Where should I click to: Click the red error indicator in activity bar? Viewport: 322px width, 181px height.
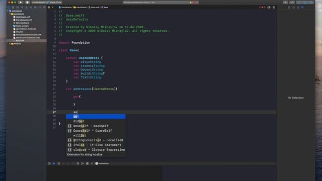tap(196, 3)
